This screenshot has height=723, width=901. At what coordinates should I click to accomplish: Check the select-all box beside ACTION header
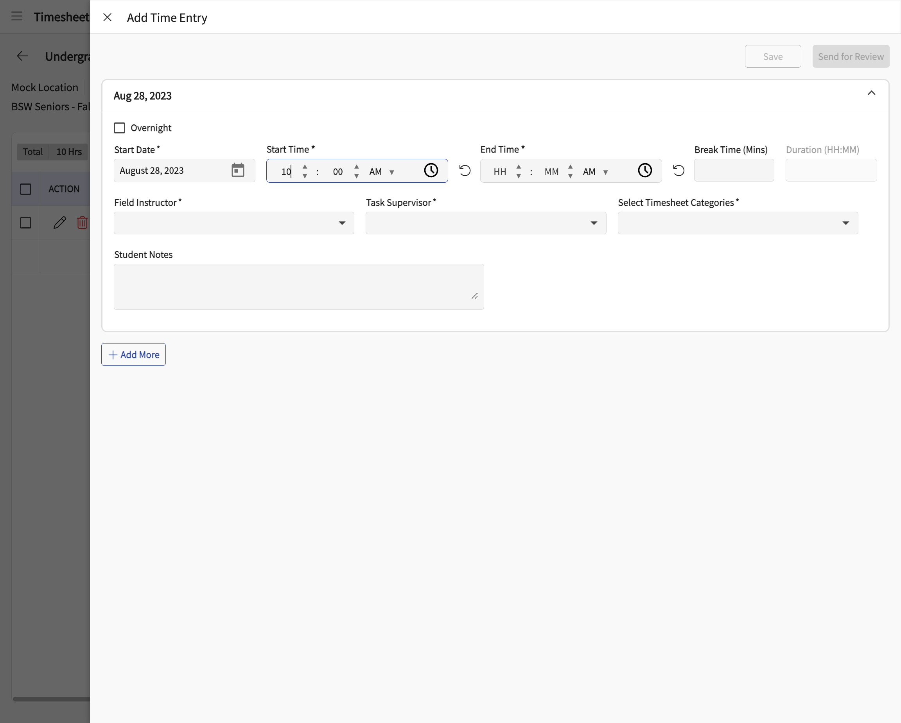point(25,189)
